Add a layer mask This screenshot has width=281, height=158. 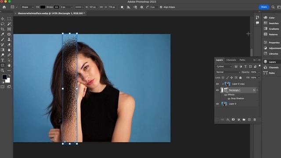pos(233,119)
